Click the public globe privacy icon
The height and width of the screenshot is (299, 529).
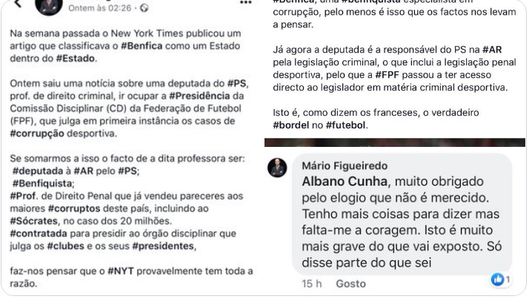pos(144,8)
